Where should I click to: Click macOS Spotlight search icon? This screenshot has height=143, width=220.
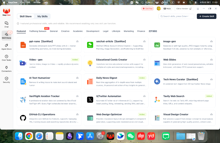[x=190, y=2]
